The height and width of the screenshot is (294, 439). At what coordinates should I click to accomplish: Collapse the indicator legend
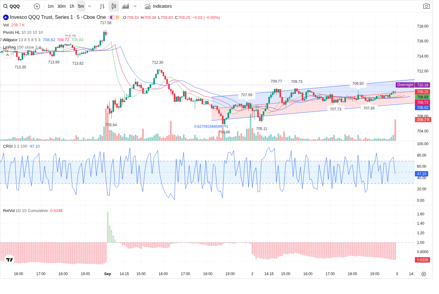click(7, 54)
